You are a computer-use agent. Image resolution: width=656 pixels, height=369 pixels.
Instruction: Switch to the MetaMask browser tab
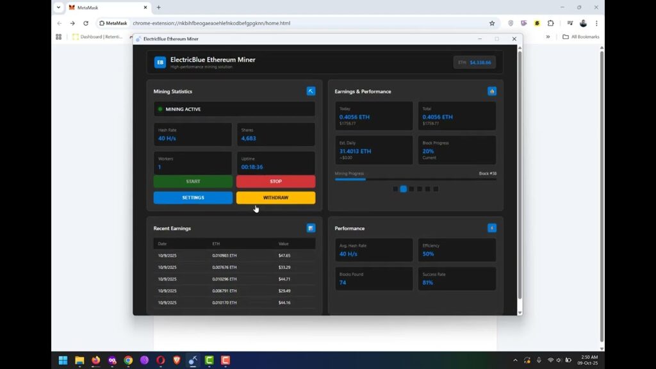click(108, 8)
